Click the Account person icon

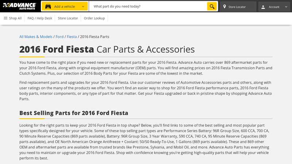[263, 7]
